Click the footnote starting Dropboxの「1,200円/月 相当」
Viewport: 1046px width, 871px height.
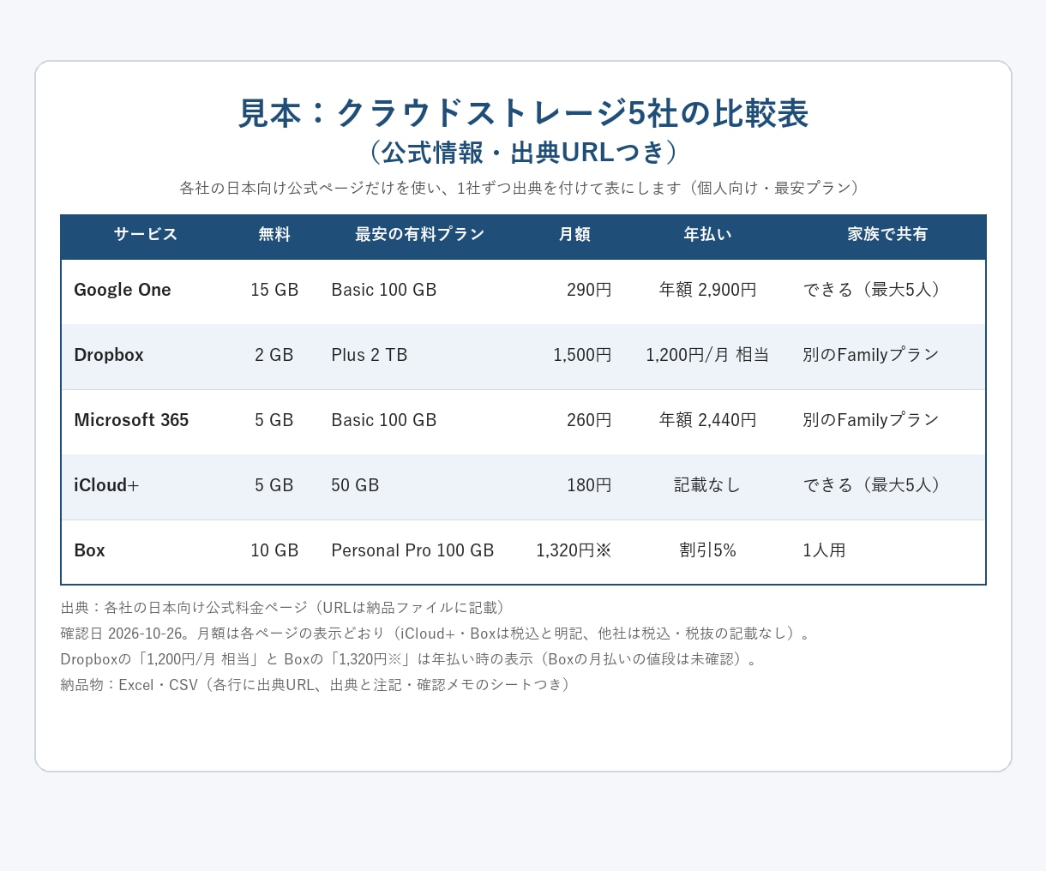tap(409, 659)
